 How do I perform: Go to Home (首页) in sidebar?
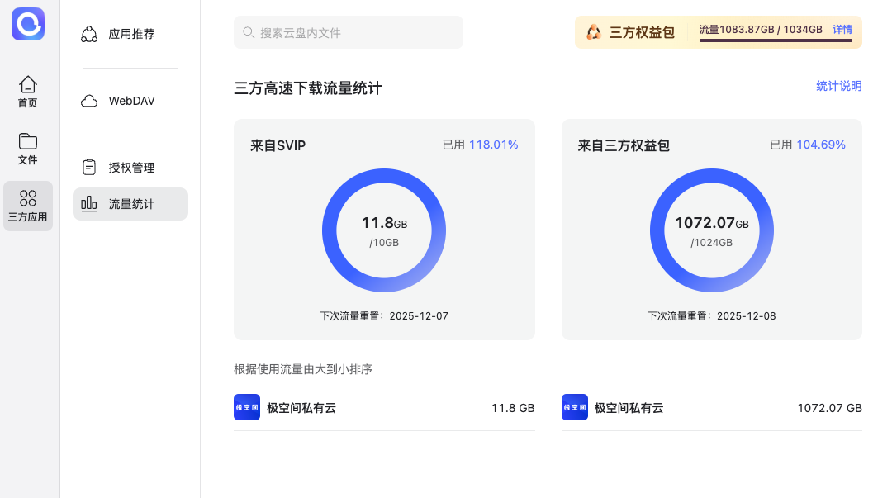click(28, 92)
